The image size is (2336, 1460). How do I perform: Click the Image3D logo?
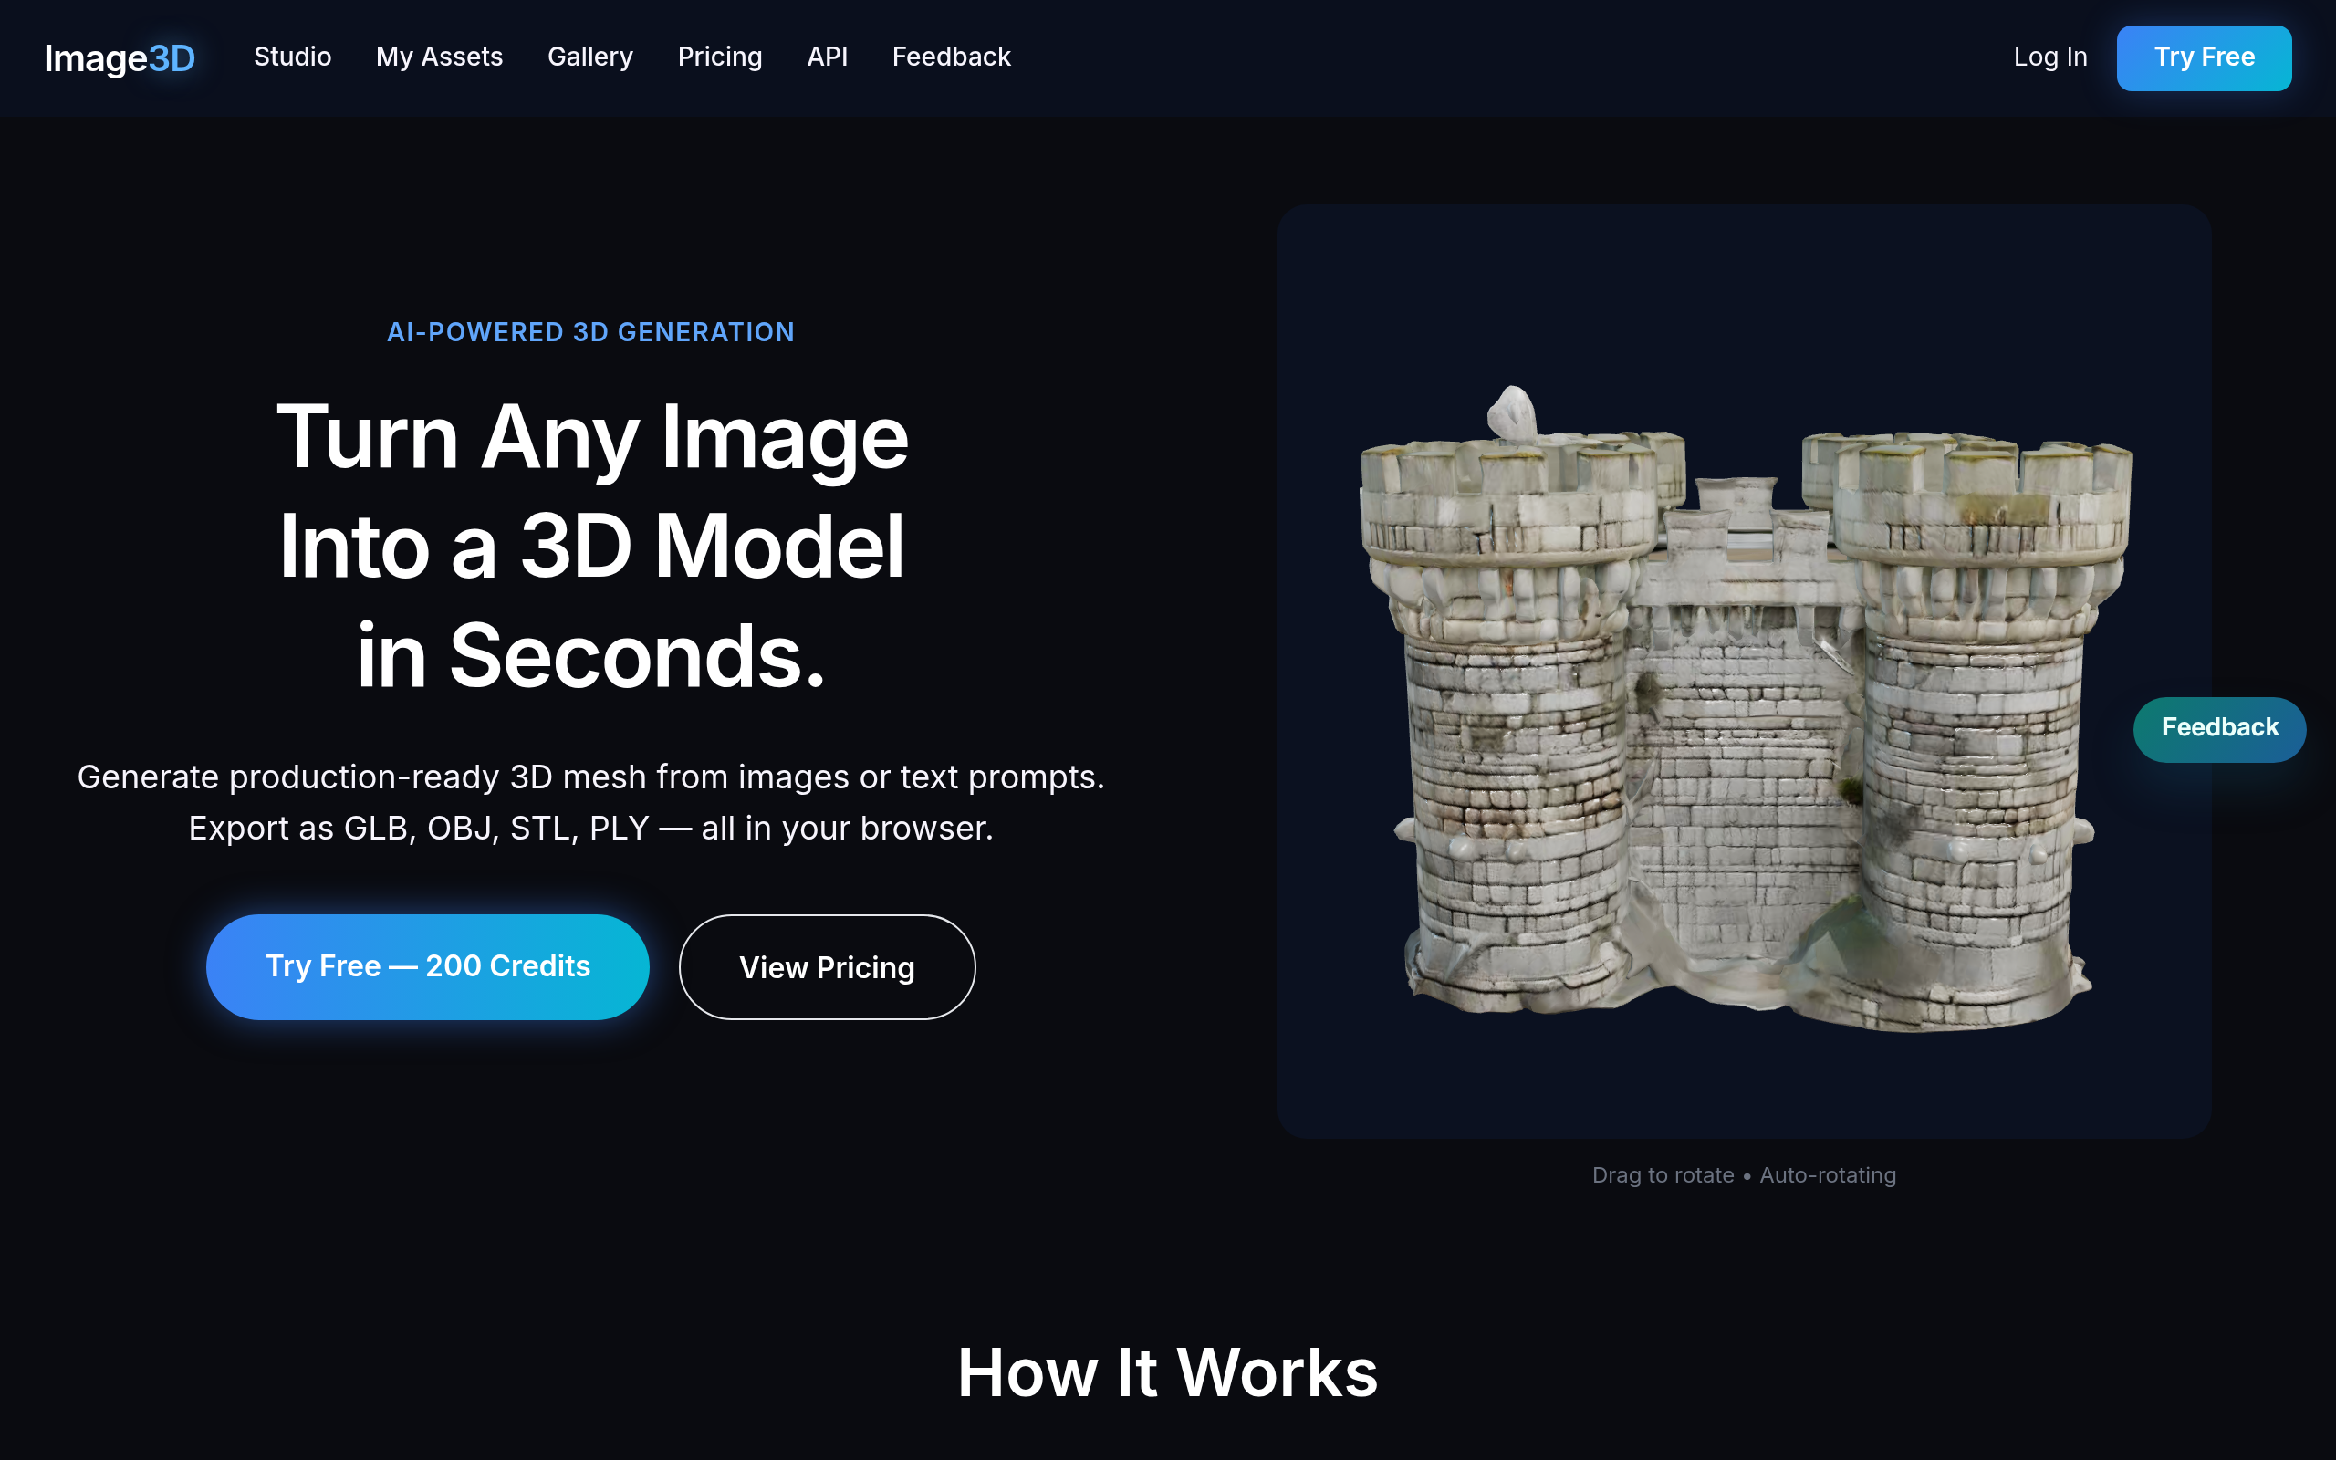pyautogui.click(x=120, y=57)
